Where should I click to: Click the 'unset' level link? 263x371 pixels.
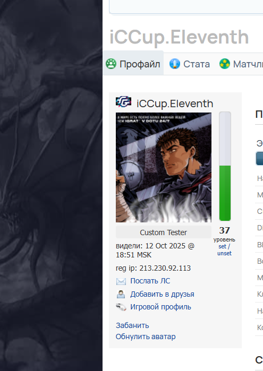coord(224,253)
